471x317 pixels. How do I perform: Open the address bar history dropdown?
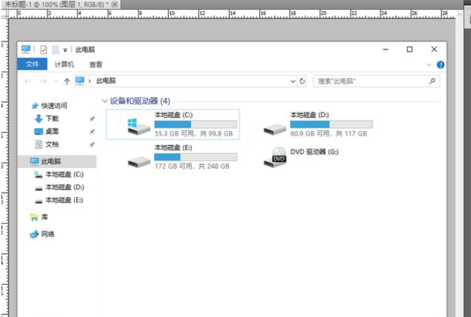coord(293,81)
